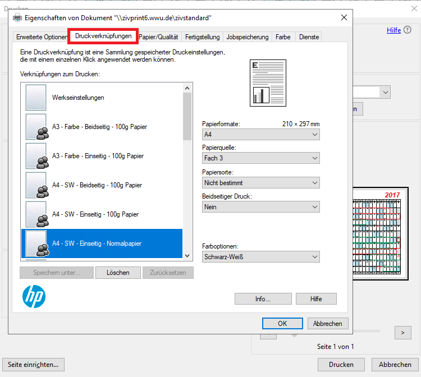Select the A3 Farbe Beidseitig shortcut icon

tap(36, 127)
